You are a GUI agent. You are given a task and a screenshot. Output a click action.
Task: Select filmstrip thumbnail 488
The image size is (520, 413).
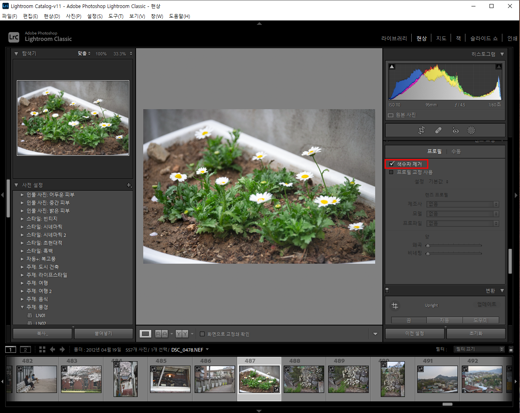click(x=304, y=379)
